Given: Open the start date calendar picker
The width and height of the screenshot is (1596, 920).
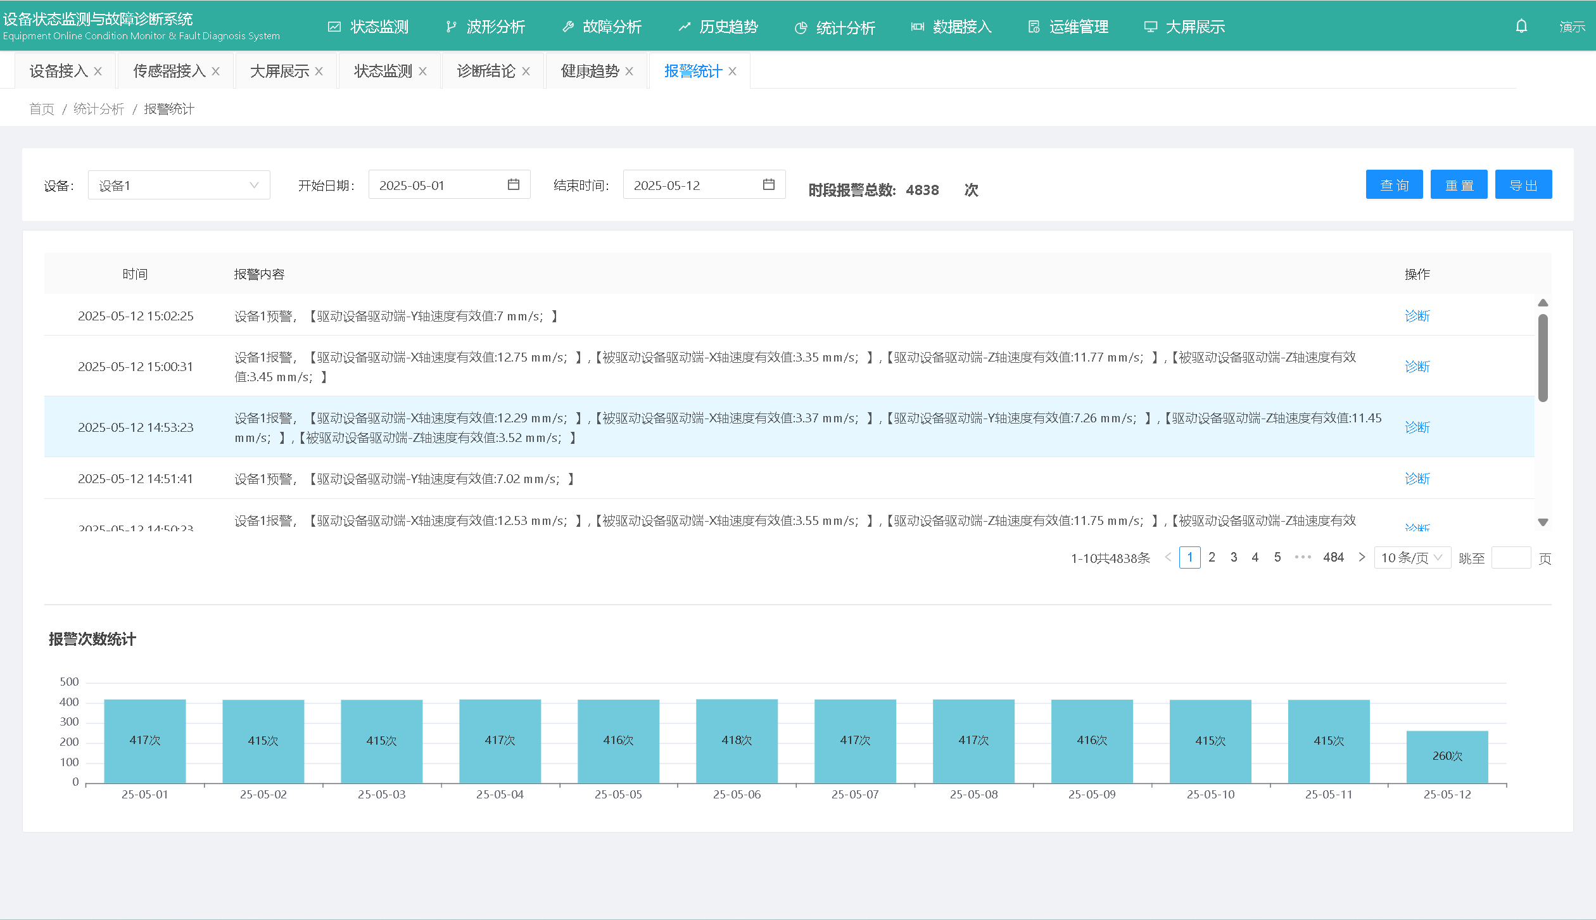Looking at the screenshot, I should tap(514, 184).
